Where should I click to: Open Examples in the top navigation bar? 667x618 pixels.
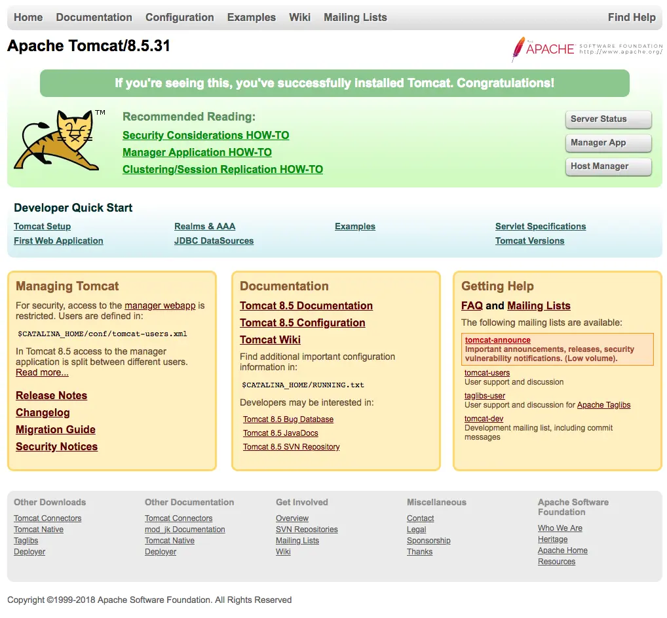pyautogui.click(x=252, y=18)
